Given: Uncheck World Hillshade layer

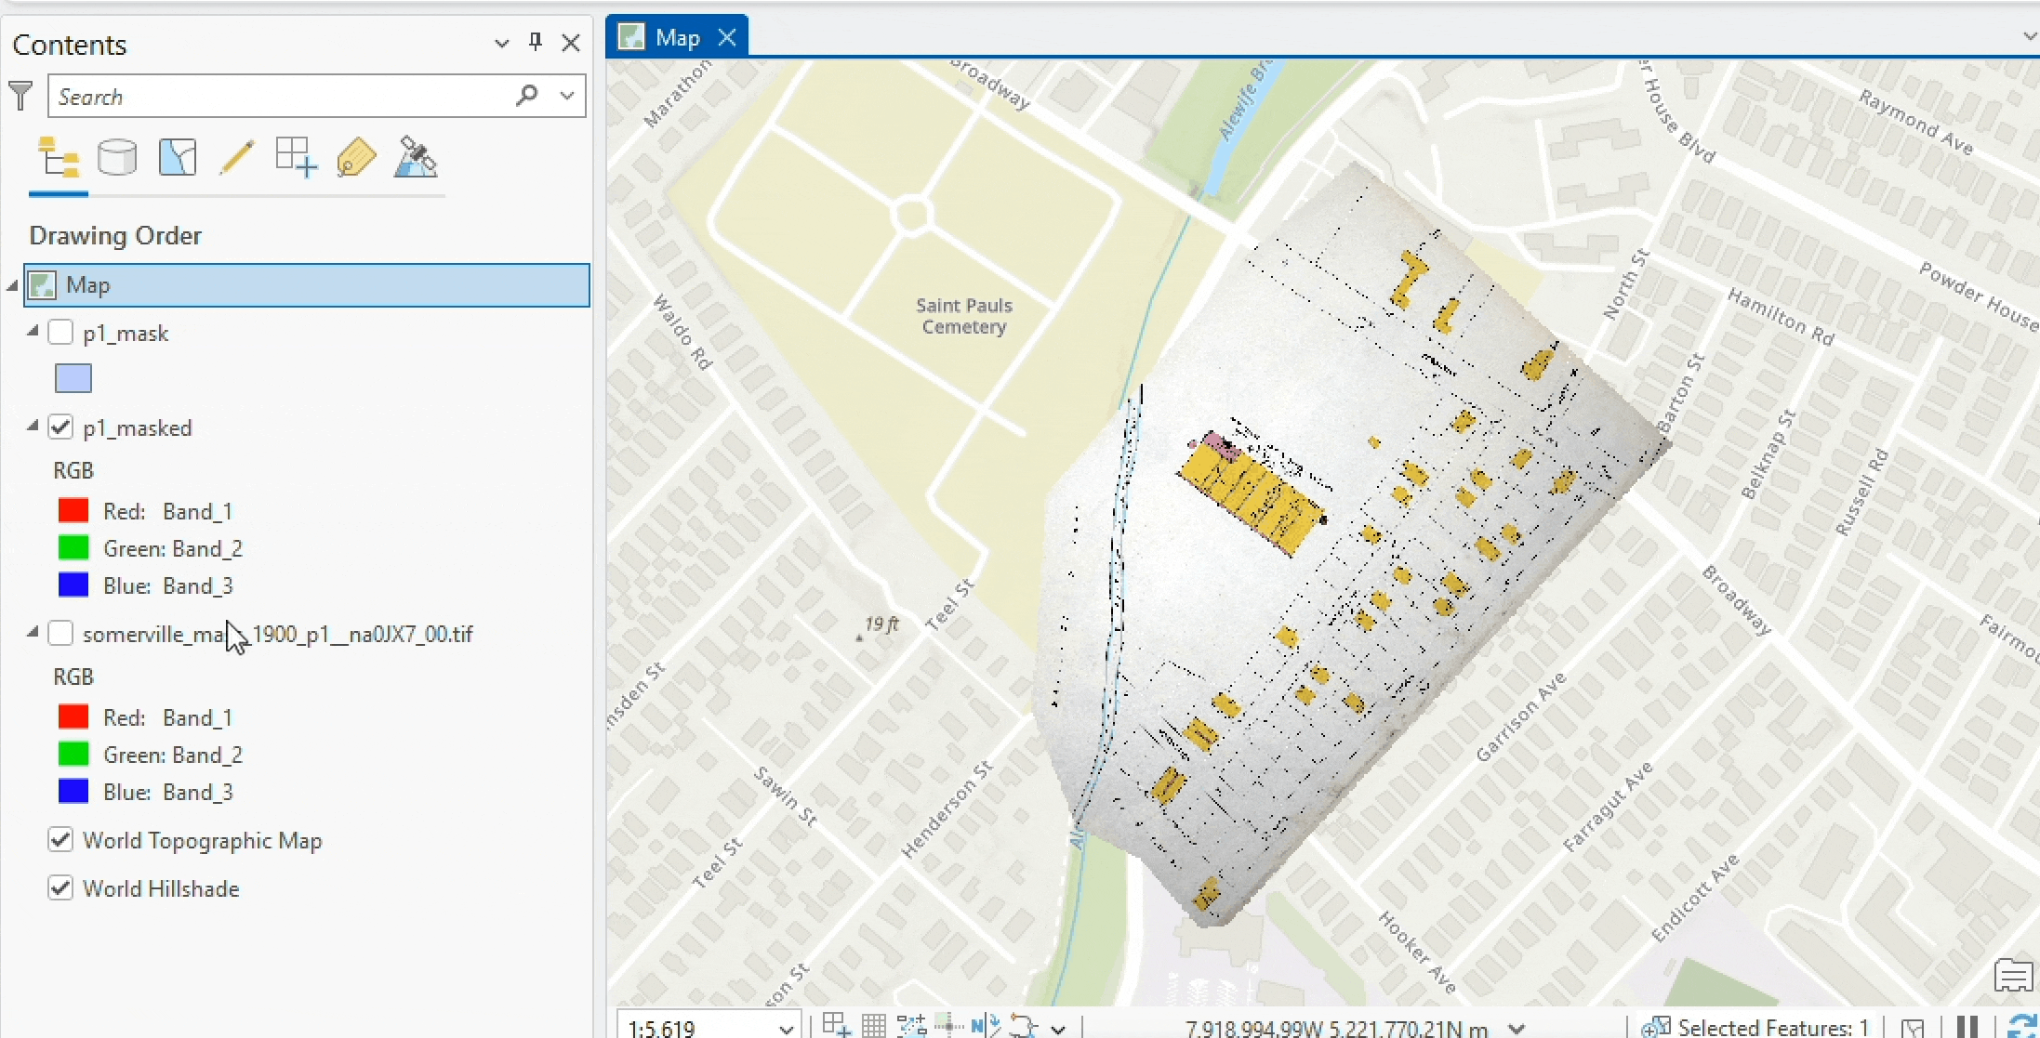Looking at the screenshot, I should [60, 888].
